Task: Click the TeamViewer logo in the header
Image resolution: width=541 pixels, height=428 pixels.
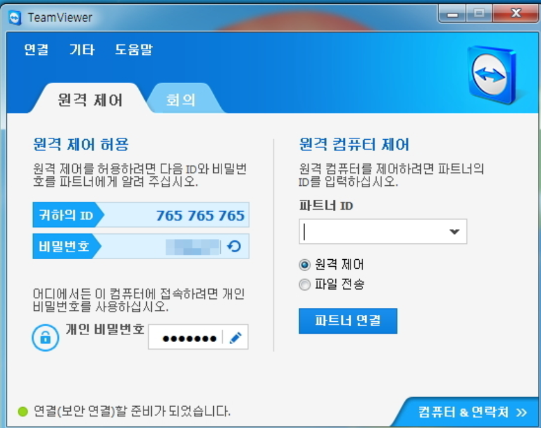Action: click(x=492, y=75)
